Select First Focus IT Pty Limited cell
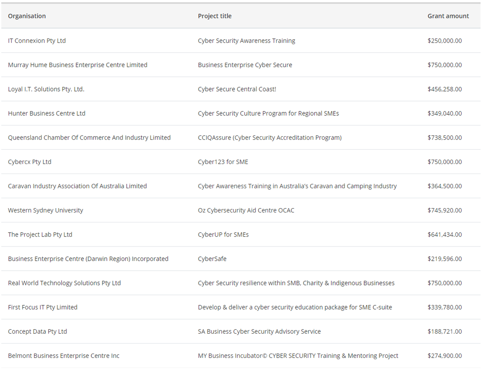Screen dimensions: 484x370 43,307
